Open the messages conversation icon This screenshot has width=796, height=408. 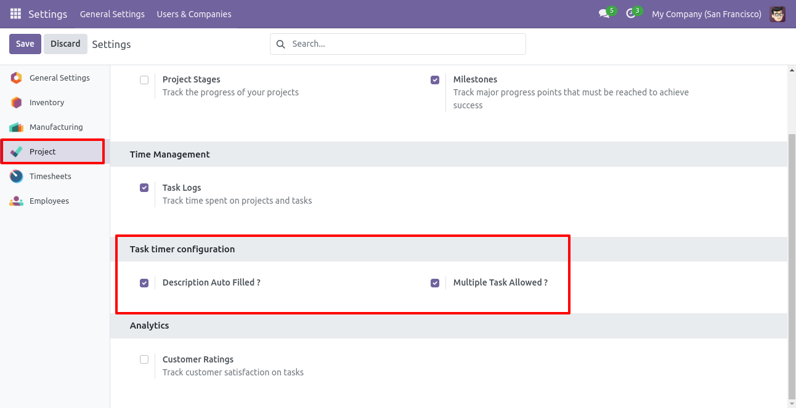604,14
